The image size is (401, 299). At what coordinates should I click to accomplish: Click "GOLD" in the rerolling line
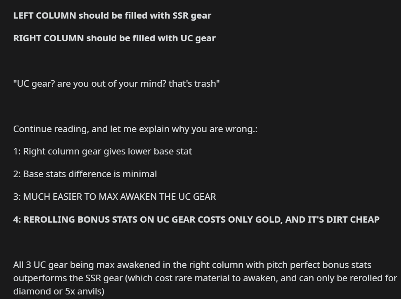(269, 220)
